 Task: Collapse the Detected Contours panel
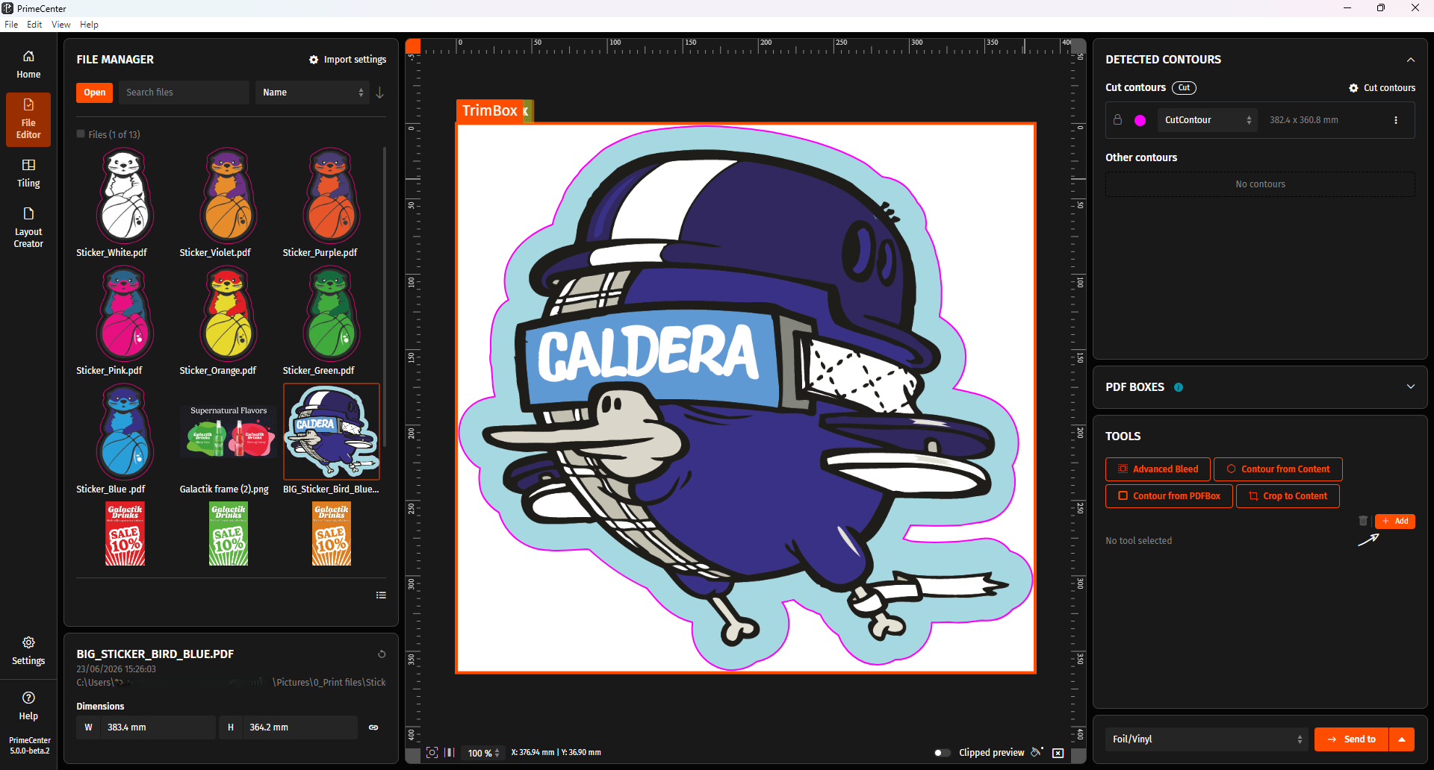(1411, 60)
